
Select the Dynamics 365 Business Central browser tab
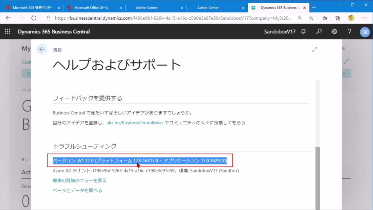[278, 8]
